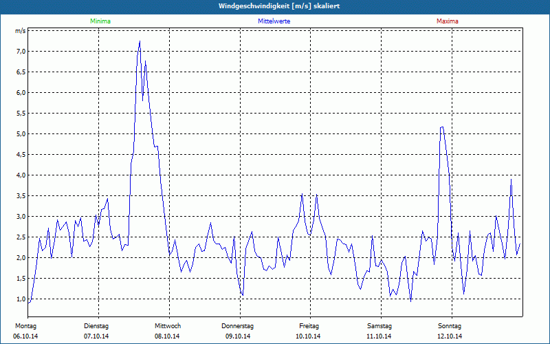
Task: Click the date 11.10.14
Action: (379, 336)
